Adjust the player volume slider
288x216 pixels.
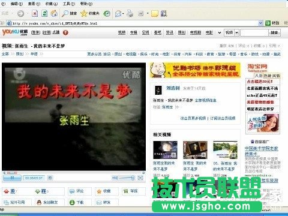pyautogui.click(x=127, y=178)
